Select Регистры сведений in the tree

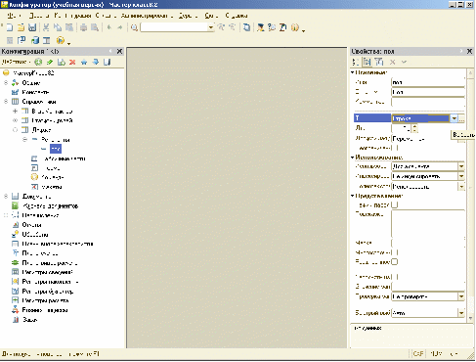[47, 272]
